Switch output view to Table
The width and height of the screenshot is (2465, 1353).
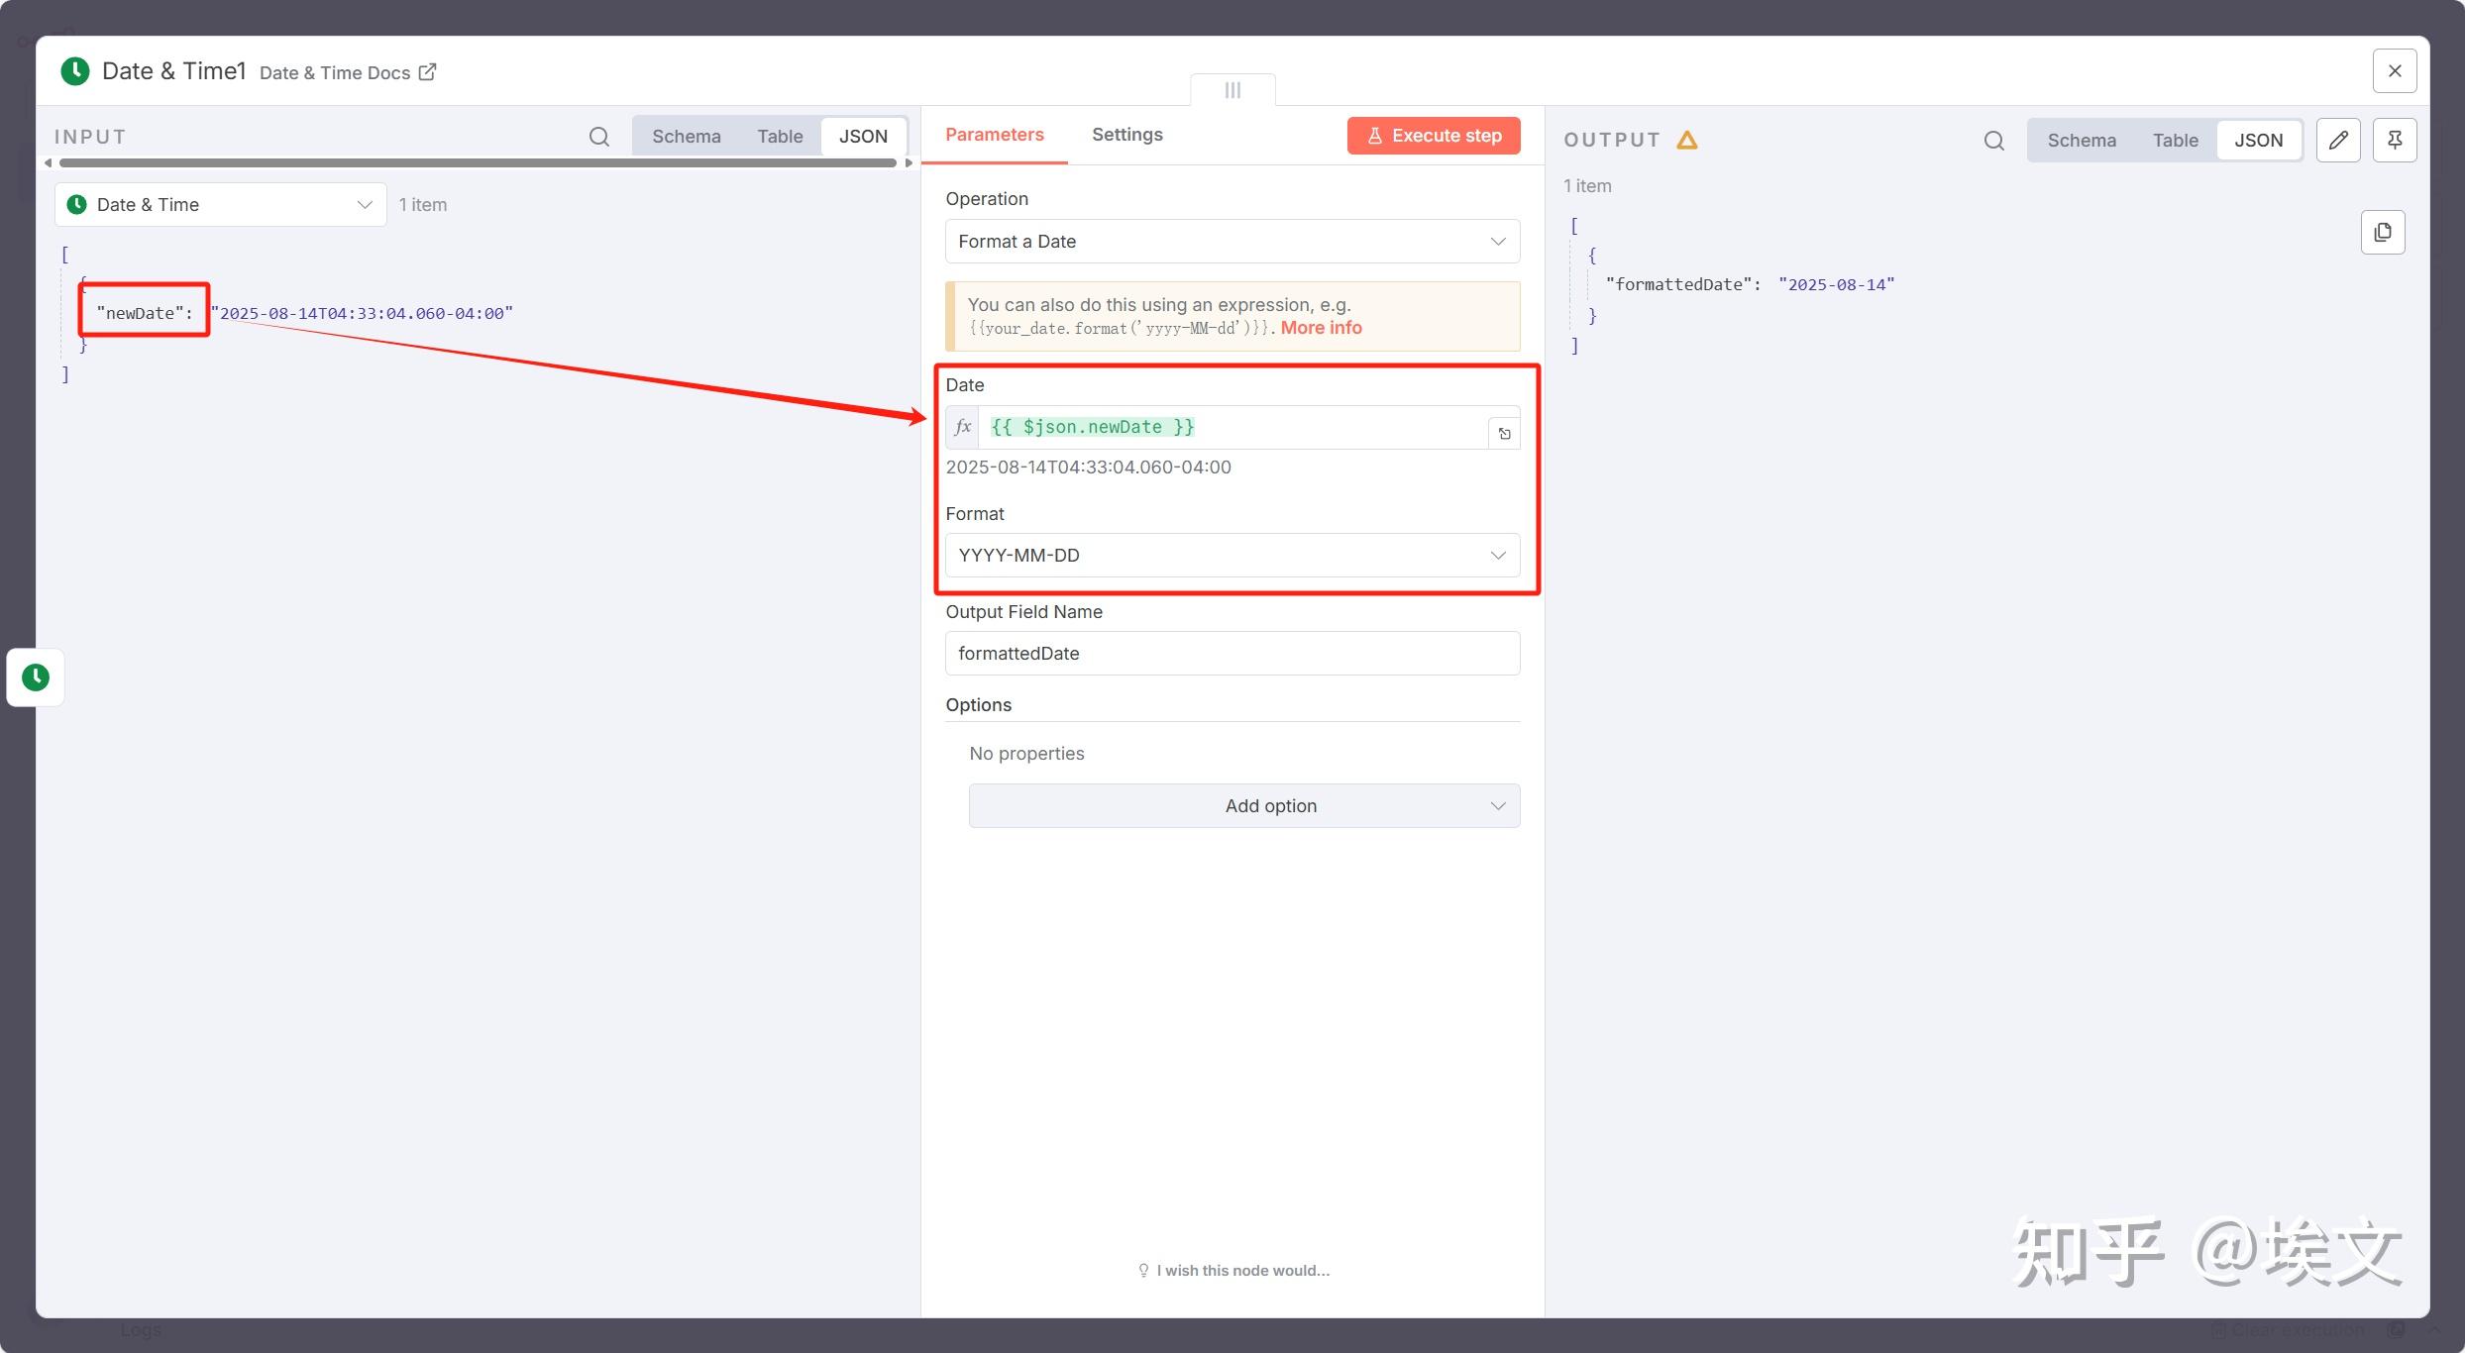[2175, 141]
